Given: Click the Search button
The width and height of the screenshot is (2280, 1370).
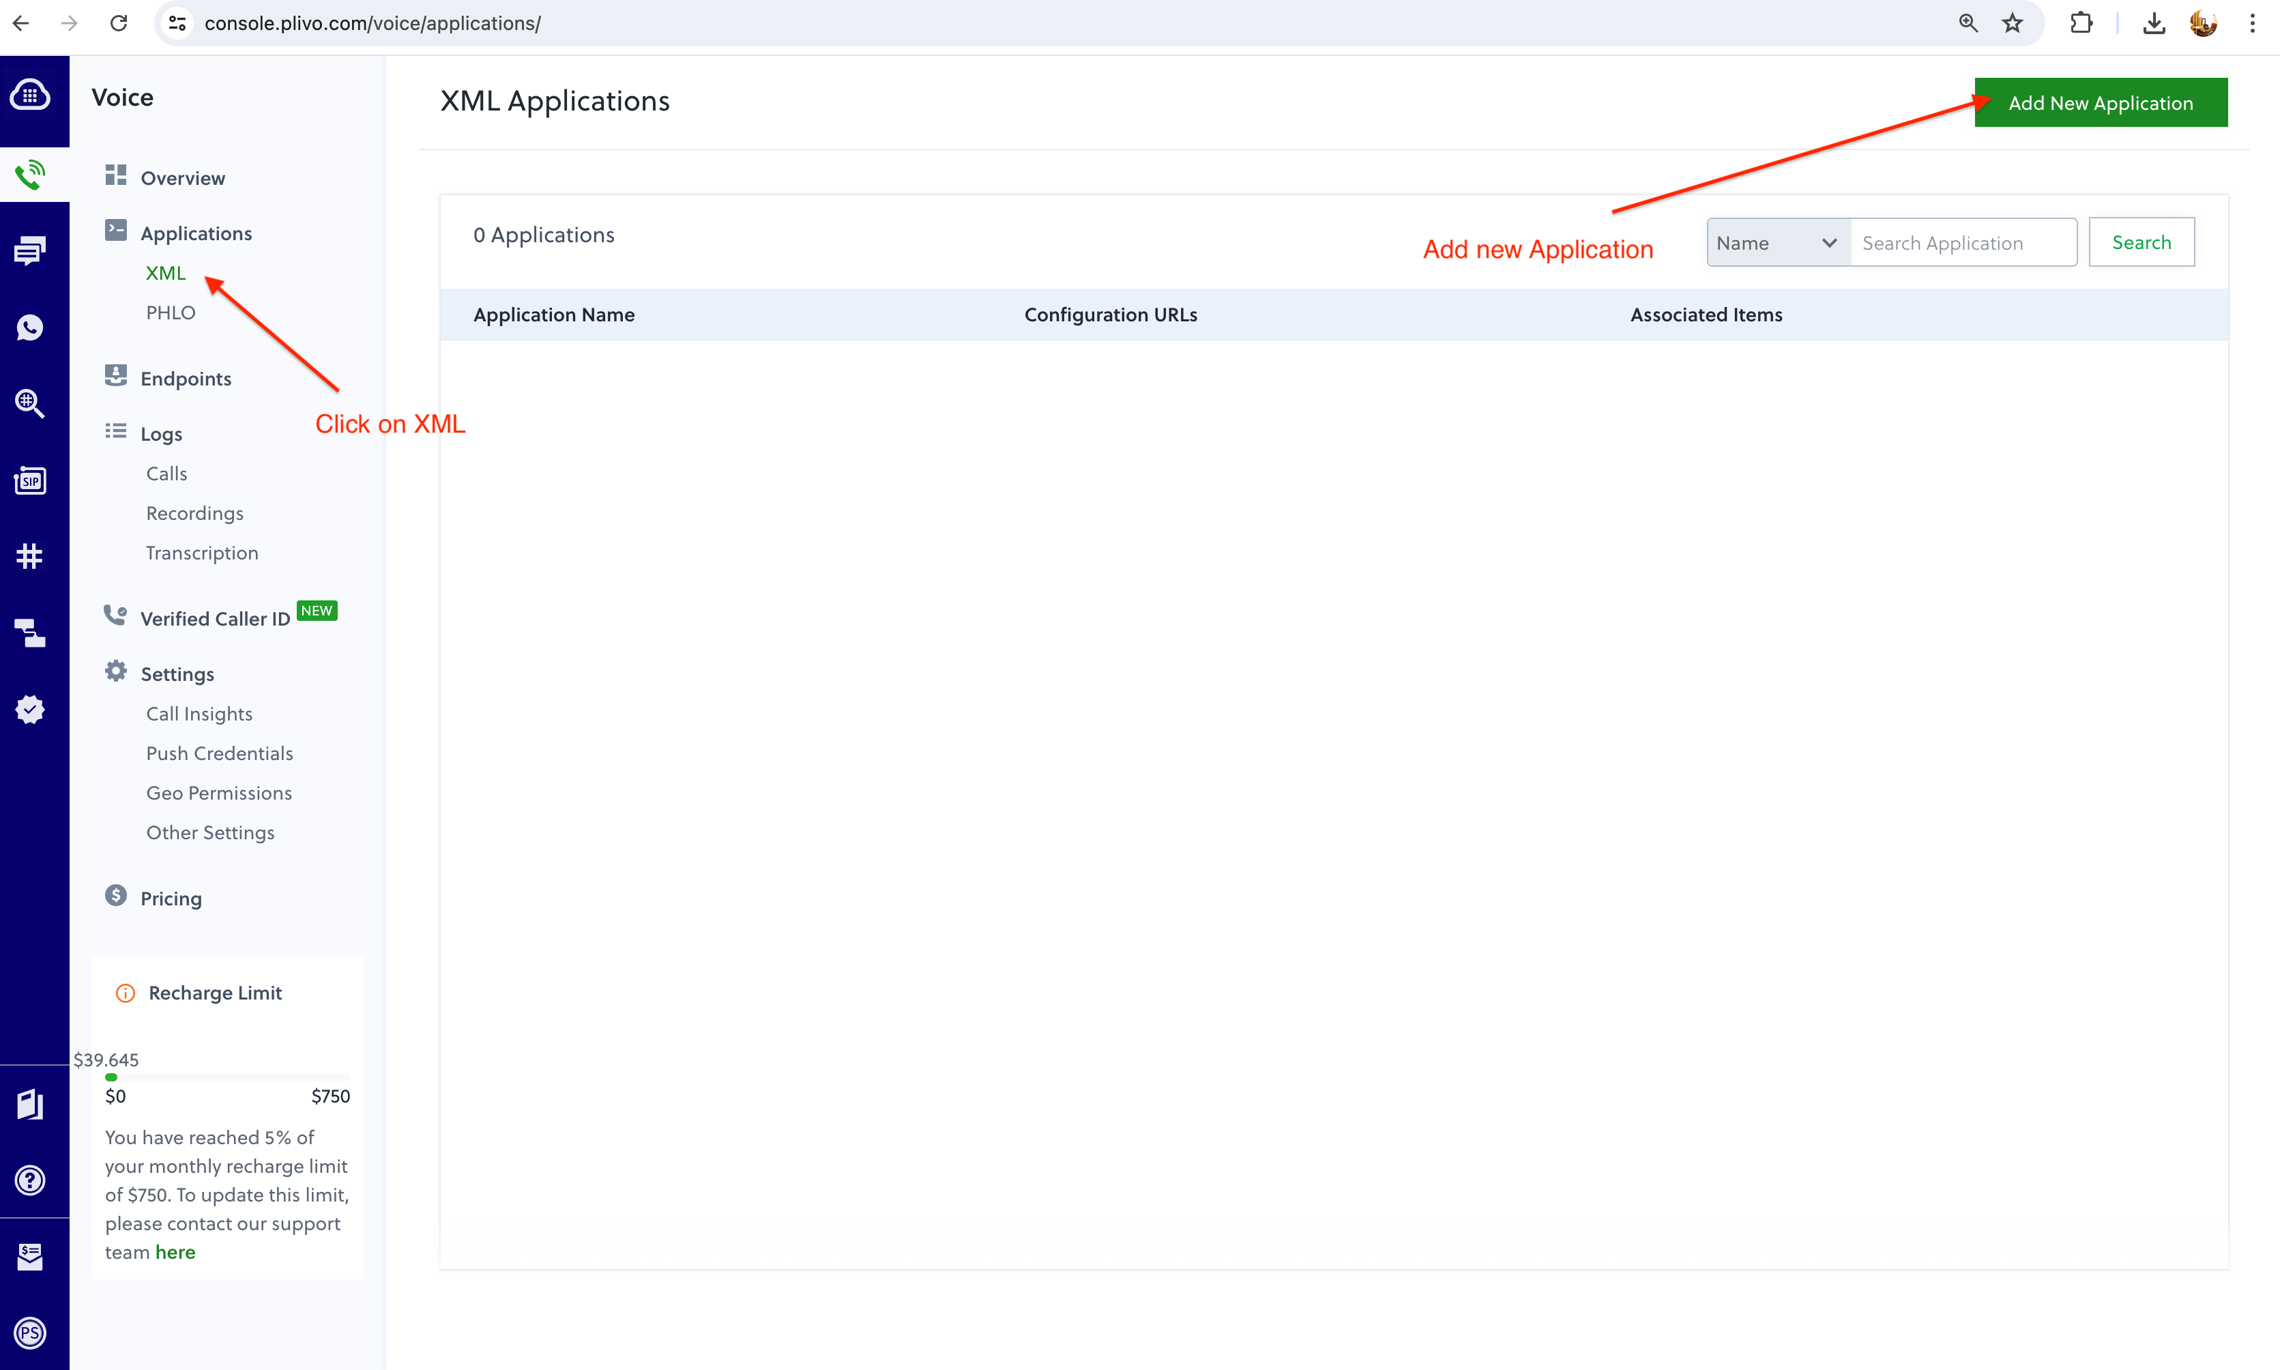Looking at the screenshot, I should coord(2142,242).
